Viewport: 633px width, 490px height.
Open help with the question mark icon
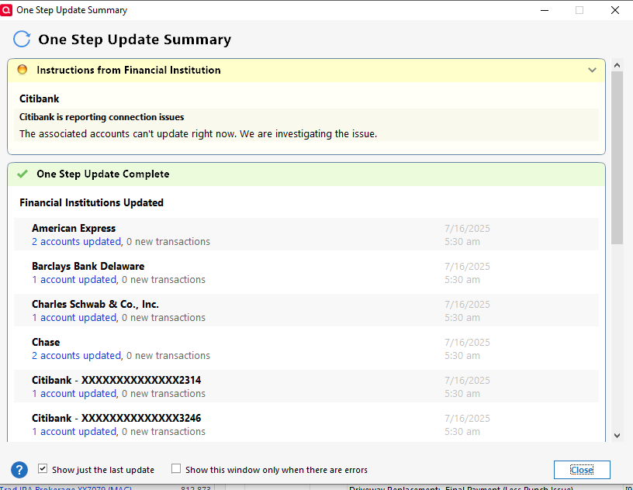click(x=19, y=470)
